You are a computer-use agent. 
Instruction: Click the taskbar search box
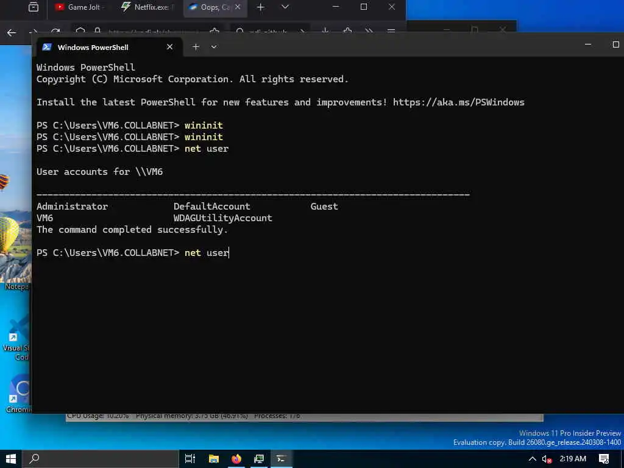point(101,459)
